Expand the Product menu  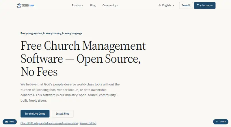click(77, 5)
